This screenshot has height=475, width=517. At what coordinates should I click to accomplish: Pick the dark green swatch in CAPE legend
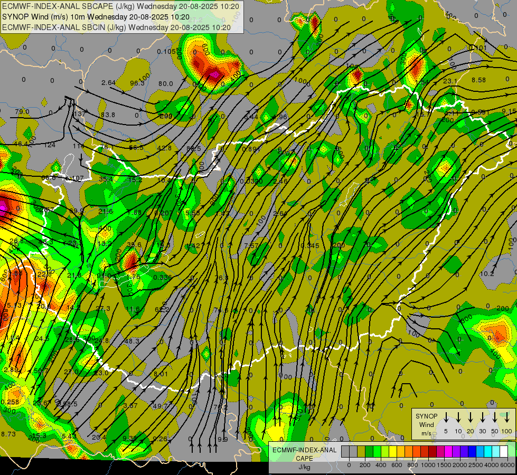369,452
